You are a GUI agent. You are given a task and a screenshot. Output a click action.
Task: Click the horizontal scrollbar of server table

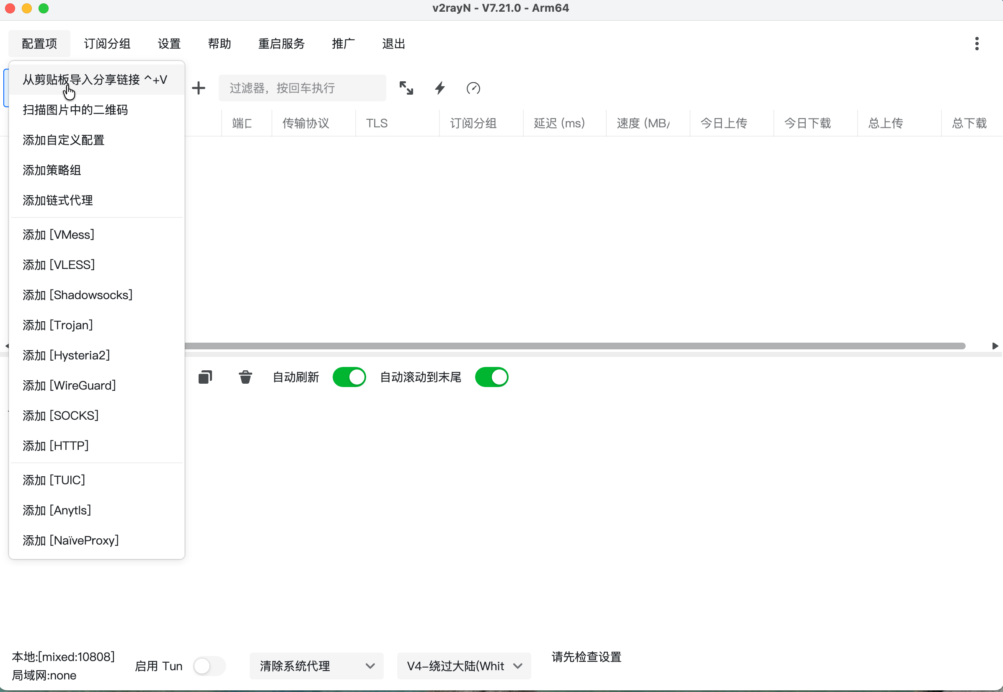click(x=575, y=346)
